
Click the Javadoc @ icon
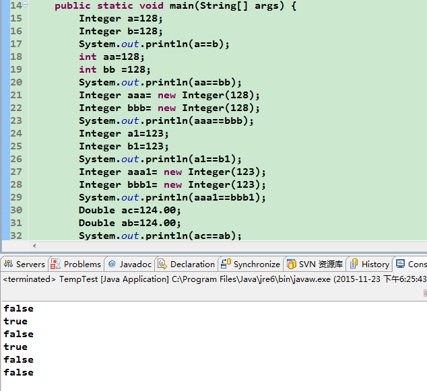[x=112, y=264]
